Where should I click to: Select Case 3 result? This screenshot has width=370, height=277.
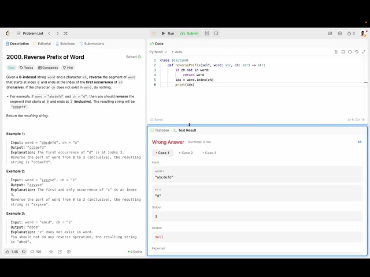[x=209, y=153]
